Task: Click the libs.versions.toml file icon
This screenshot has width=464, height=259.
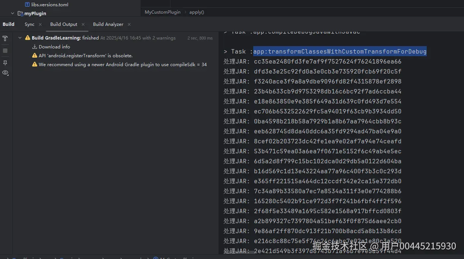Action: click(x=27, y=5)
